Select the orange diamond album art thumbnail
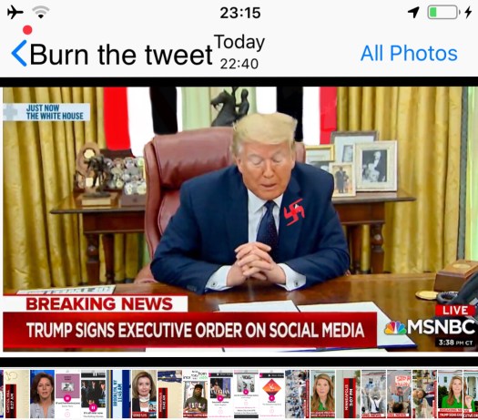478x420 pixels. [x=271, y=394]
